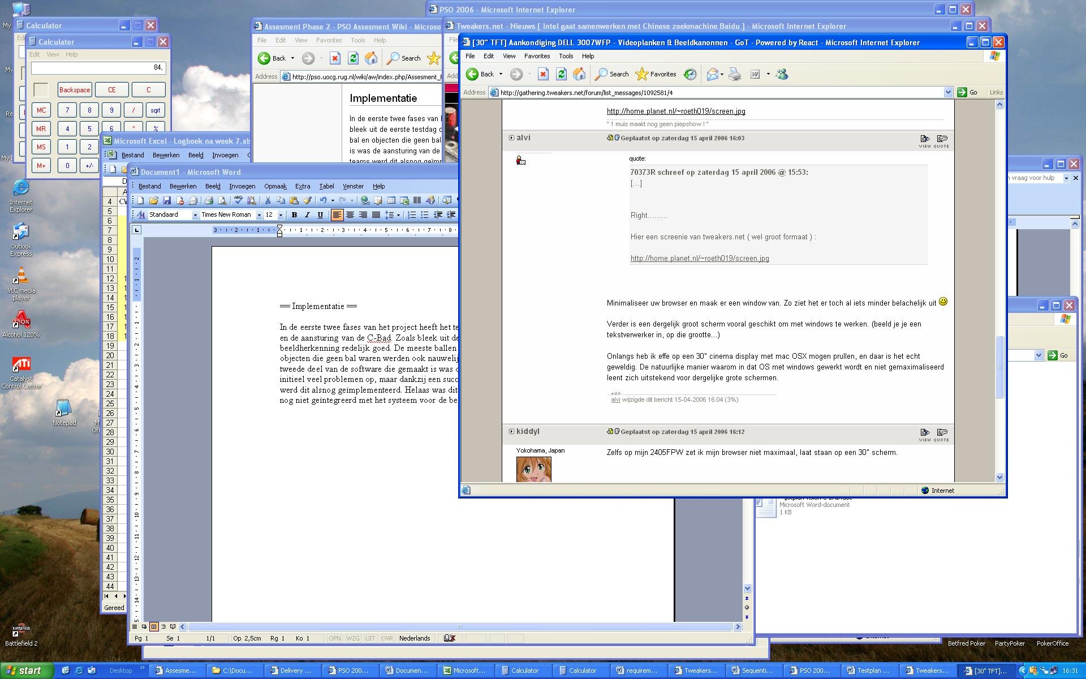
Task: Collapse alvi's forum post with its arrow
Action: point(511,137)
